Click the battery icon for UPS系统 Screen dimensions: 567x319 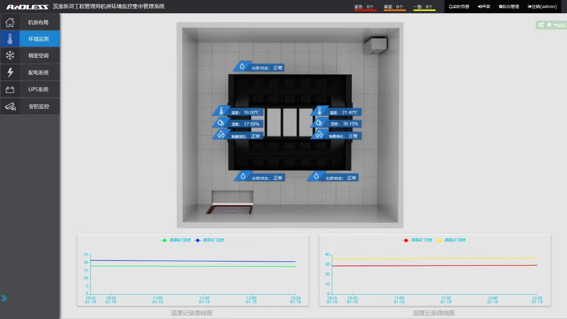[10, 89]
